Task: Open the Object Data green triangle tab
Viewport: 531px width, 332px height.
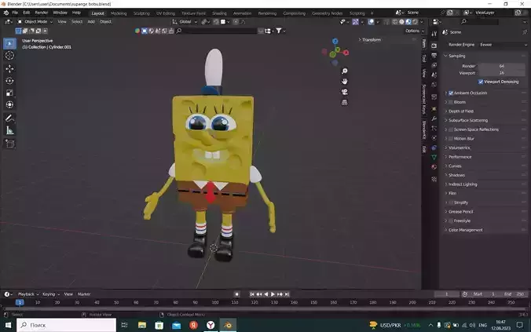Action: click(434, 158)
